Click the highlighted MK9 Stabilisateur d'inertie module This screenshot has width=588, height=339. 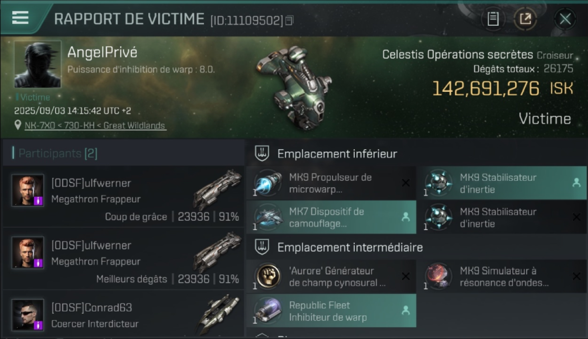point(501,183)
